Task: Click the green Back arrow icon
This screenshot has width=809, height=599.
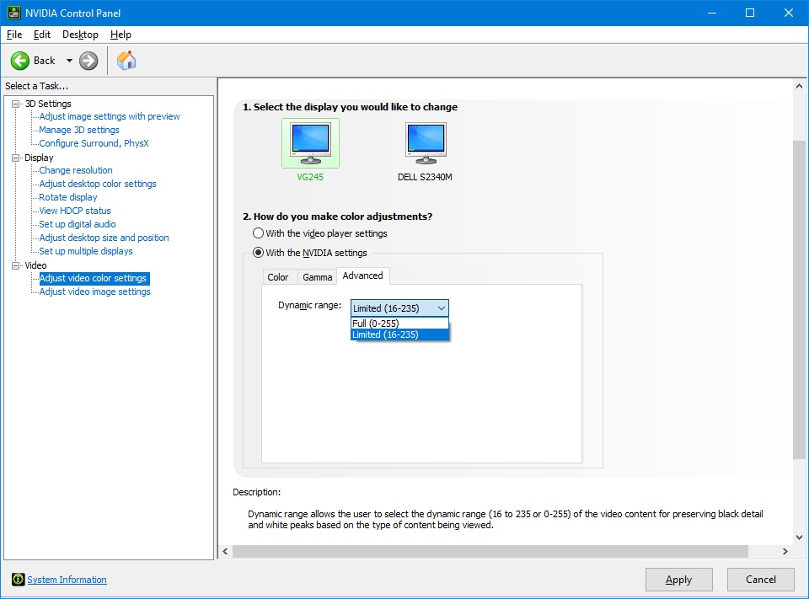Action: (20, 61)
